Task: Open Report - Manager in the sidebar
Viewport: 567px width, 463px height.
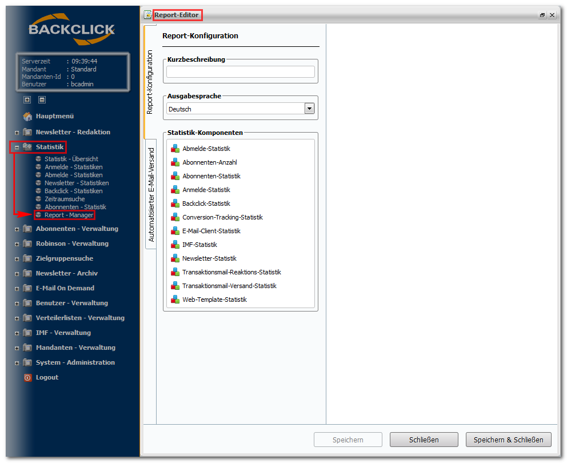Action: pos(69,215)
